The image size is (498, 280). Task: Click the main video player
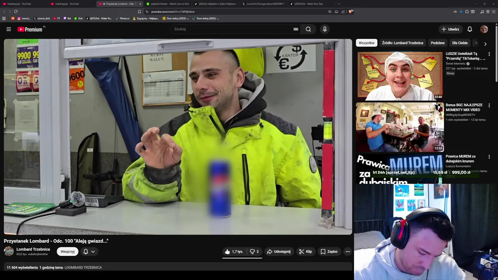coord(178,136)
